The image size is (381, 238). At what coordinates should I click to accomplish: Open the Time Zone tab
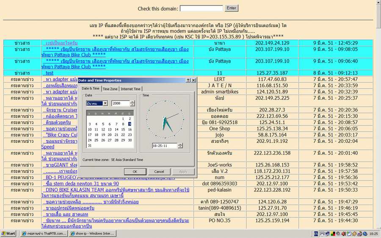(110, 89)
